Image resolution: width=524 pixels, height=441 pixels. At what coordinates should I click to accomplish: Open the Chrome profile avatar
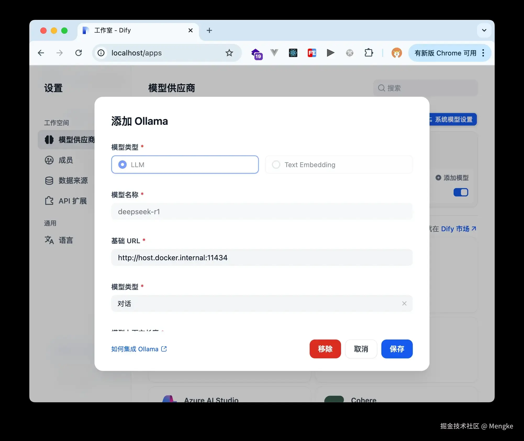[x=397, y=53]
